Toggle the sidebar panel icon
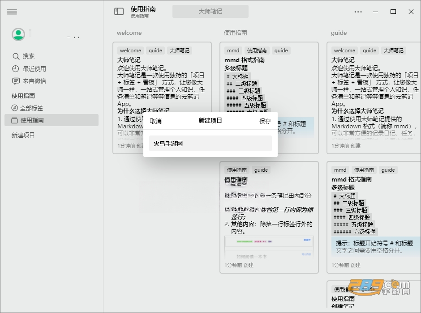The width and height of the screenshot is (421, 313). [x=119, y=11]
